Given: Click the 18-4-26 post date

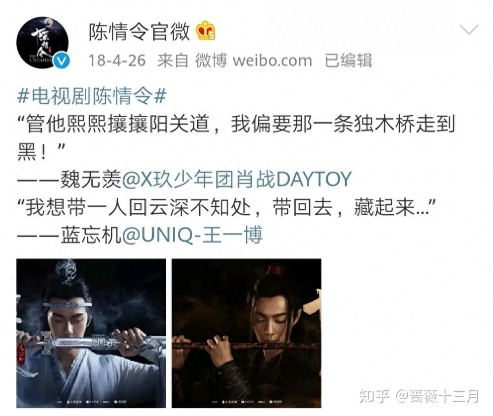Looking at the screenshot, I should [x=117, y=60].
